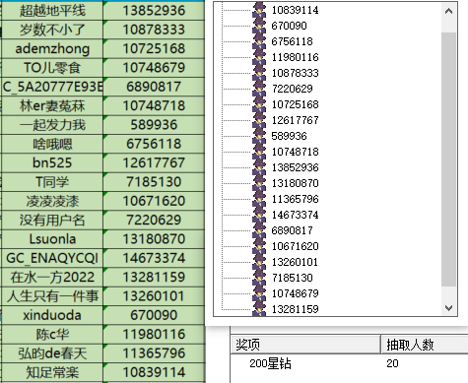This screenshot has width=468, height=383.
Task: Click spreadsheet cell xinduoda
Action: [x=52, y=315]
